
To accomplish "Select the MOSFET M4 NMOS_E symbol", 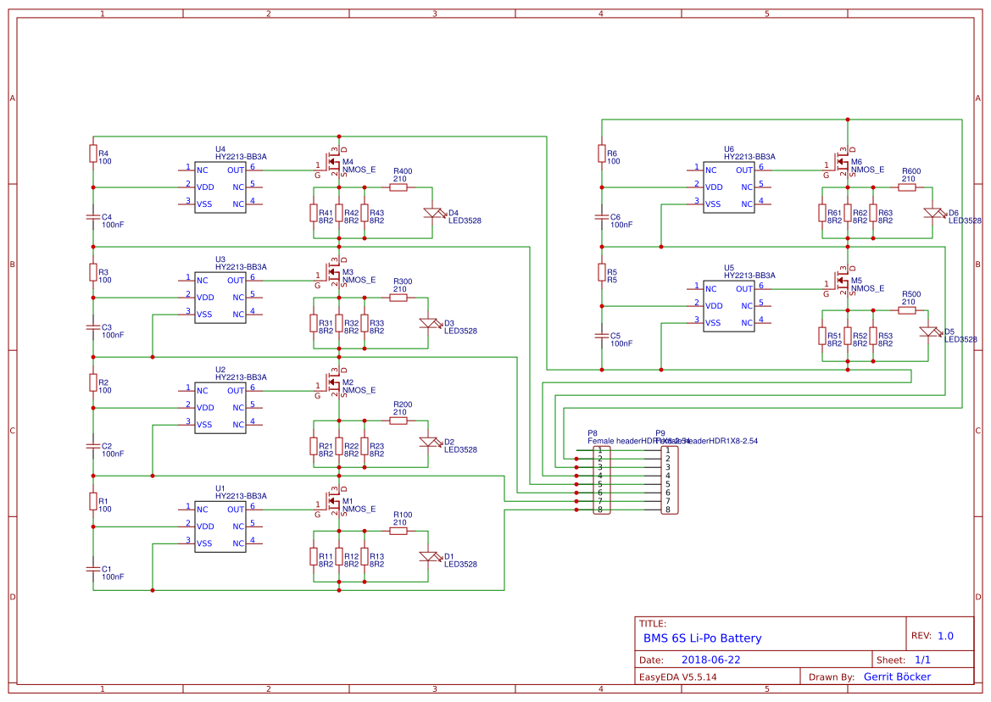I will pyautogui.click(x=332, y=163).
